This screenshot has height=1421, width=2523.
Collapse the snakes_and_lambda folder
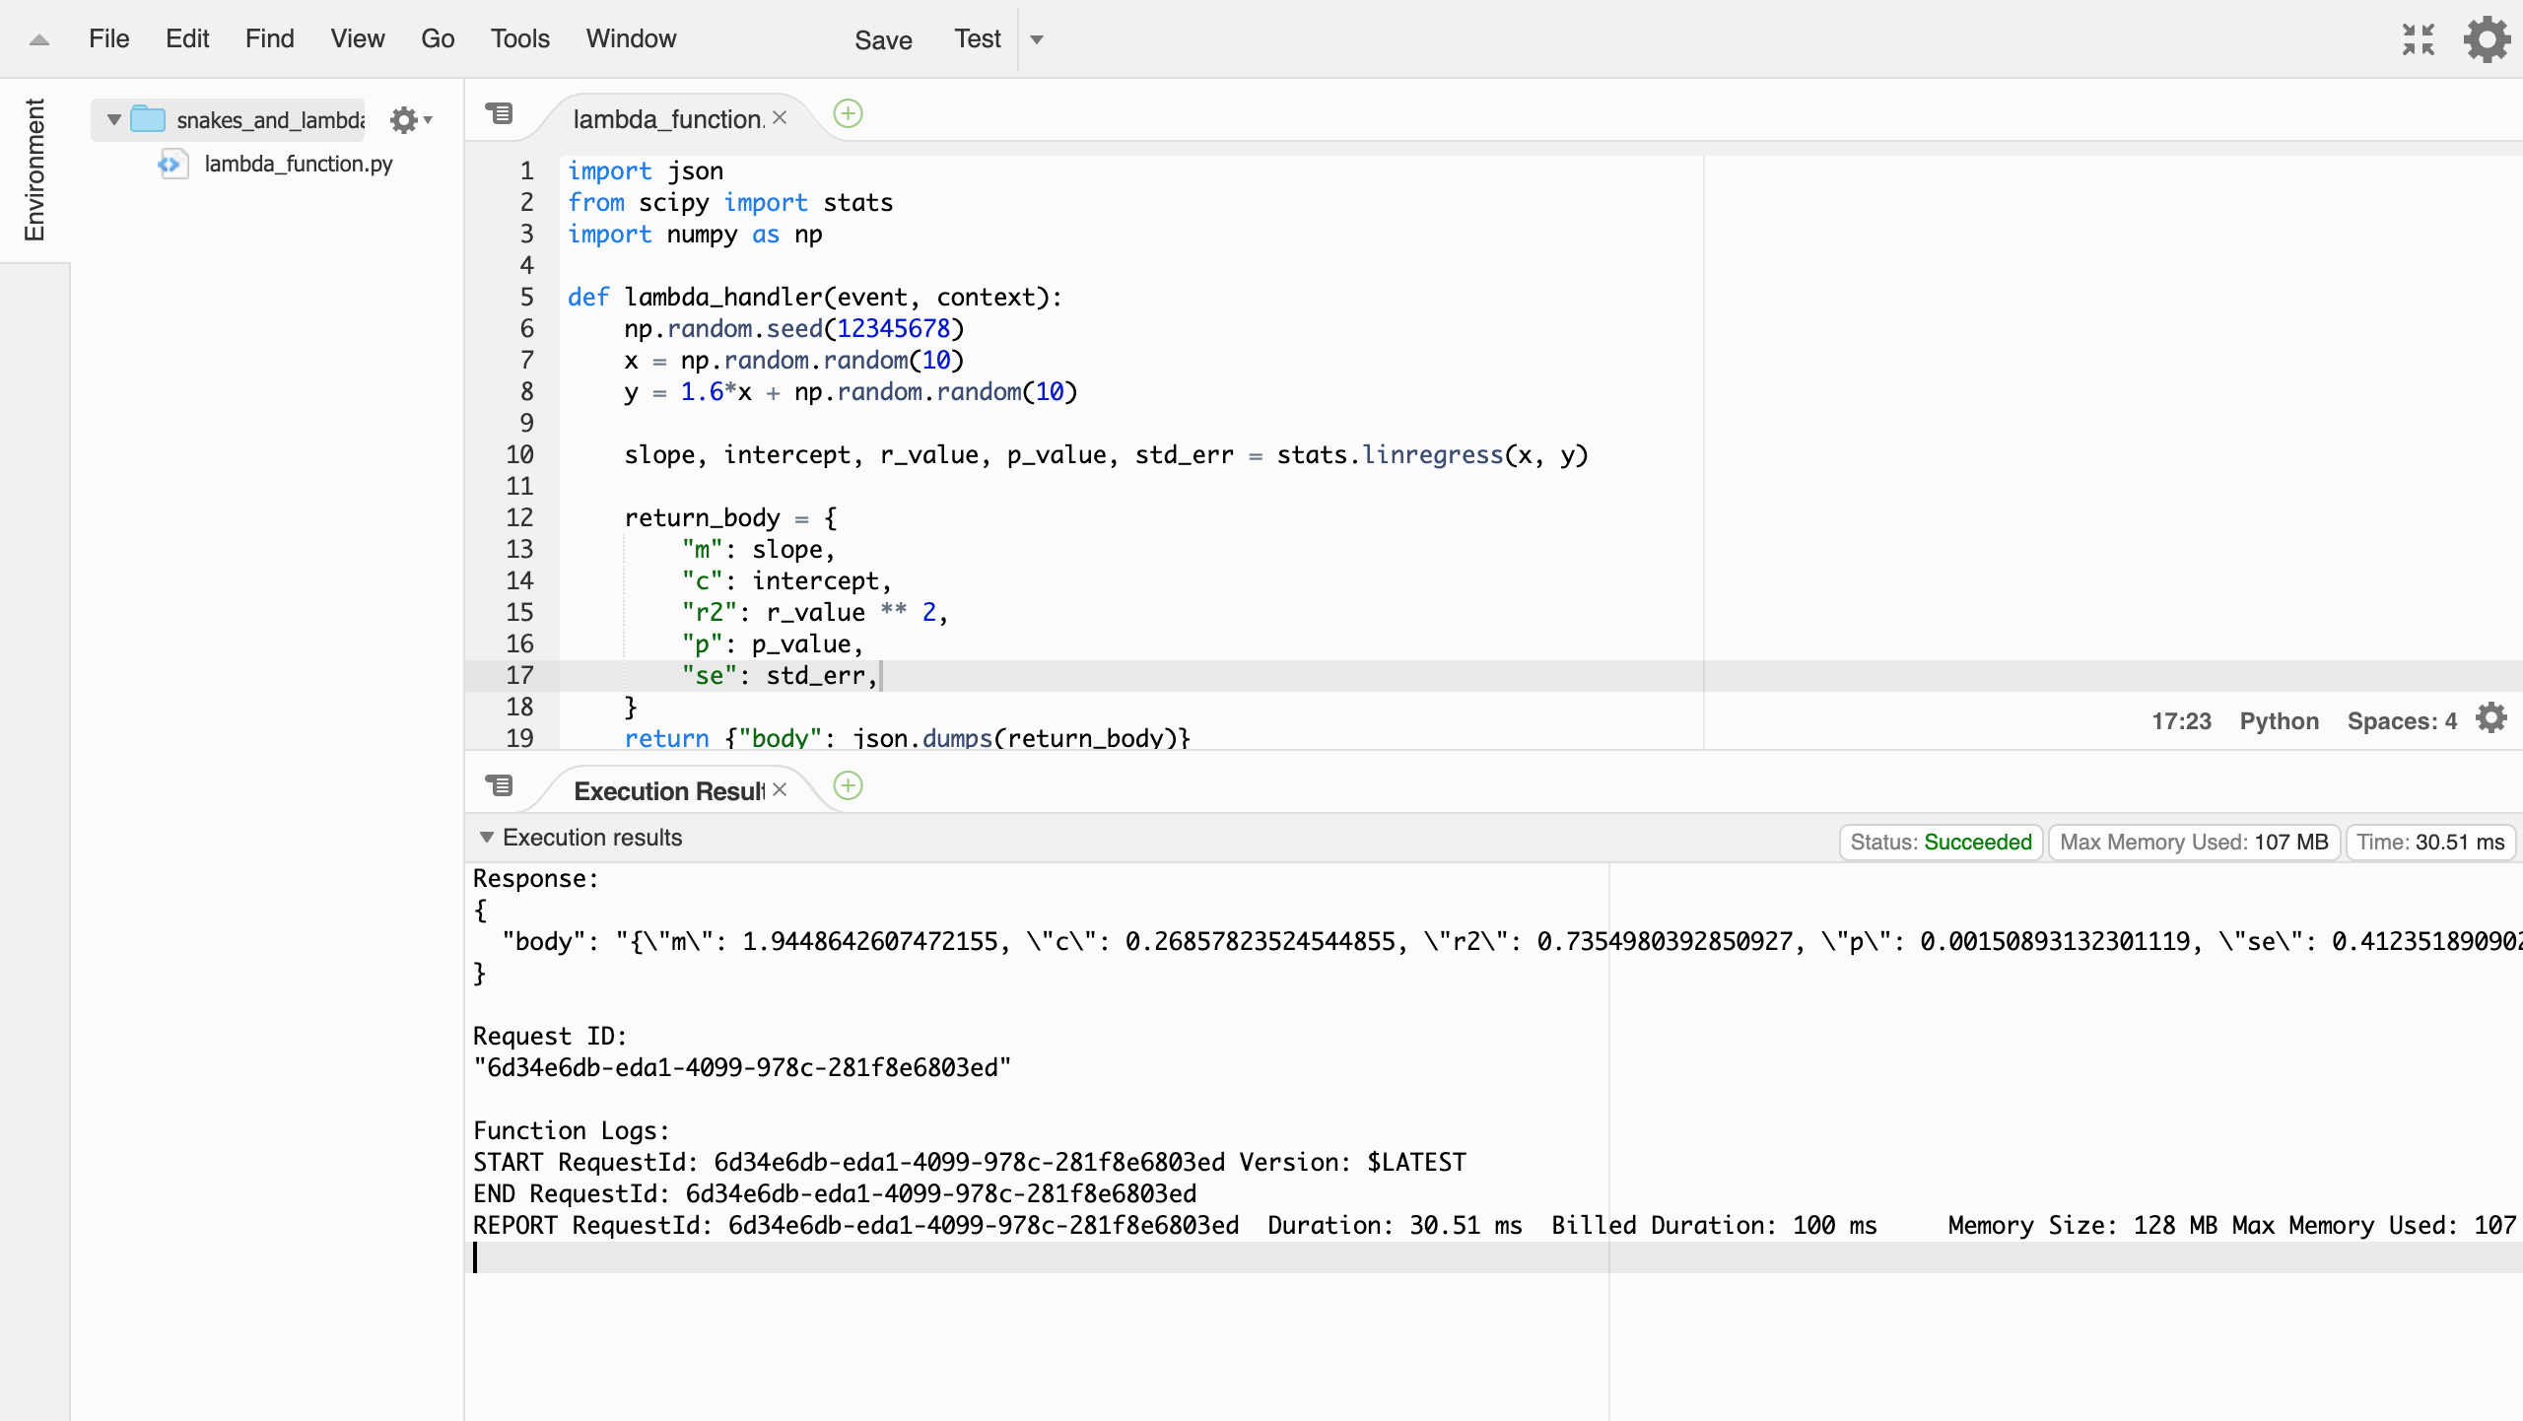tap(114, 120)
